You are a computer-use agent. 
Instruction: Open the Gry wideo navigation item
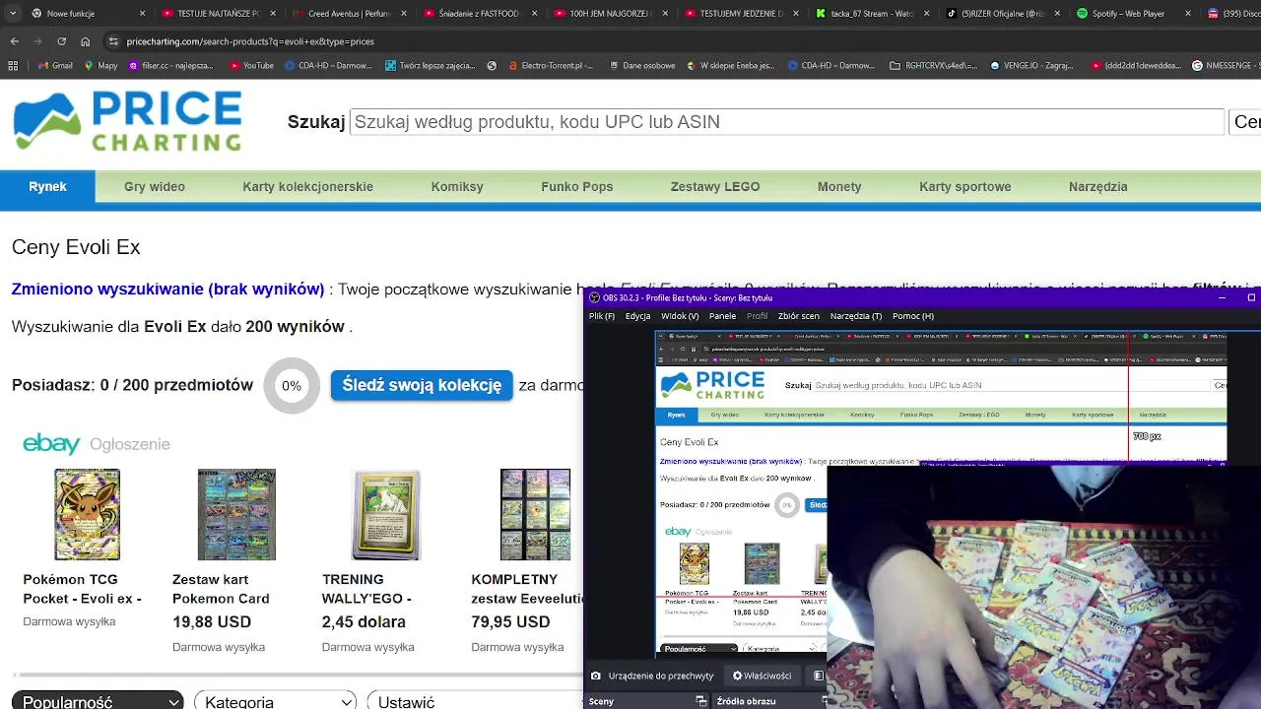[155, 186]
